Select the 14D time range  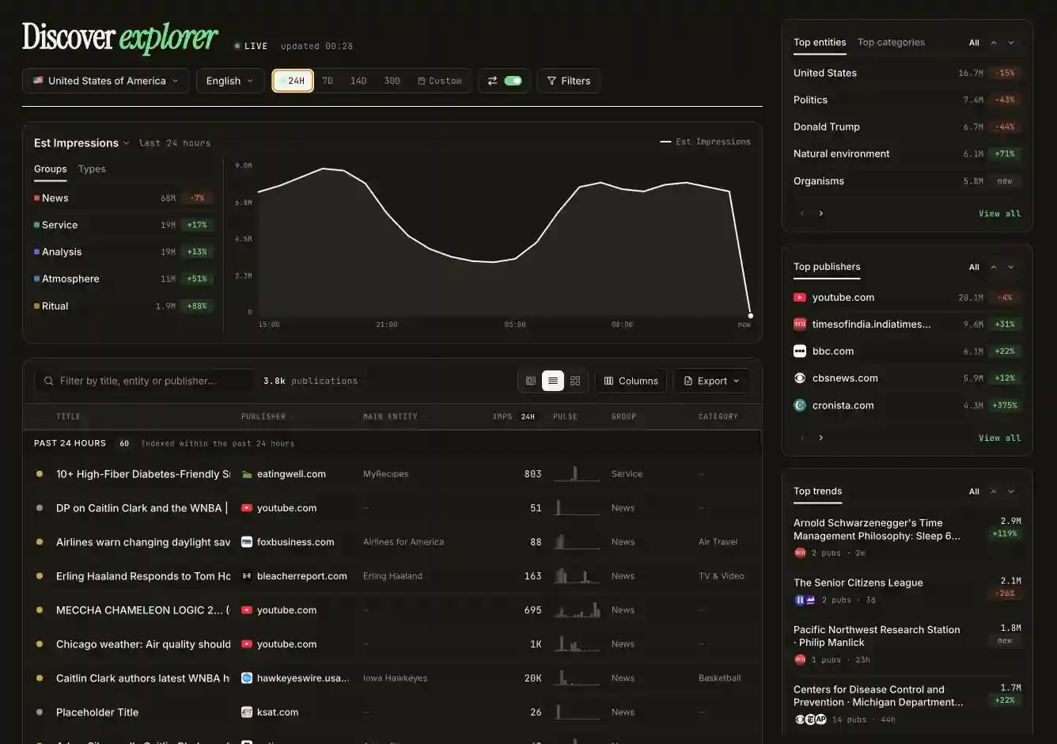click(x=358, y=81)
